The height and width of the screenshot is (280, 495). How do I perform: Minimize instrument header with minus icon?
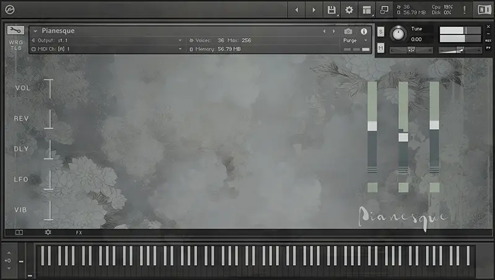(488, 34)
